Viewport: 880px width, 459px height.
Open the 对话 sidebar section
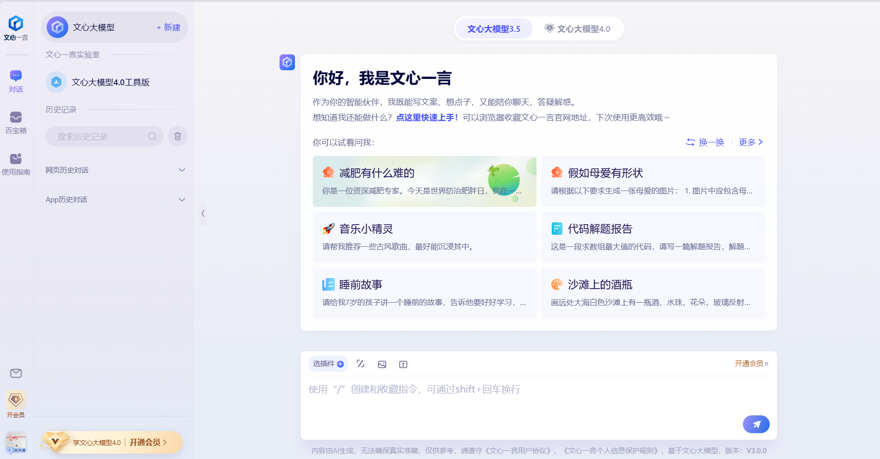click(16, 81)
